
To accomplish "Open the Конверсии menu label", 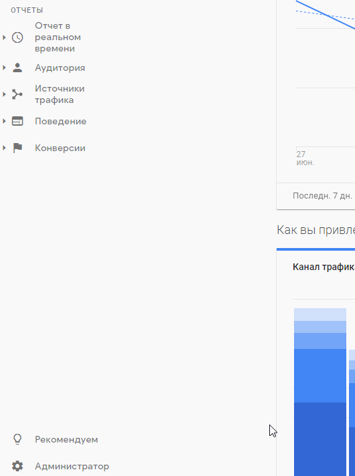I will (x=60, y=148).
